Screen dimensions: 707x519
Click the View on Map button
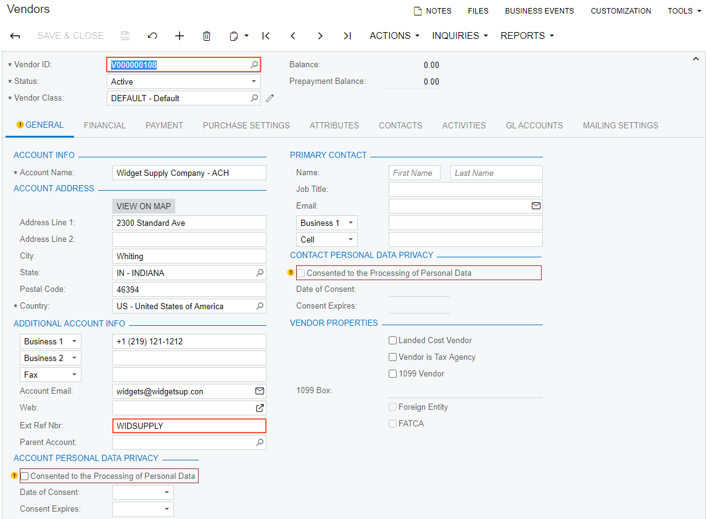pyautogui.click(x=144, y=206)
